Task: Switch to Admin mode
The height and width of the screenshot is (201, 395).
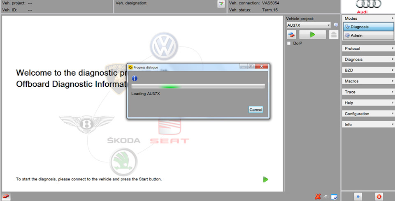Action: (368, 35)
